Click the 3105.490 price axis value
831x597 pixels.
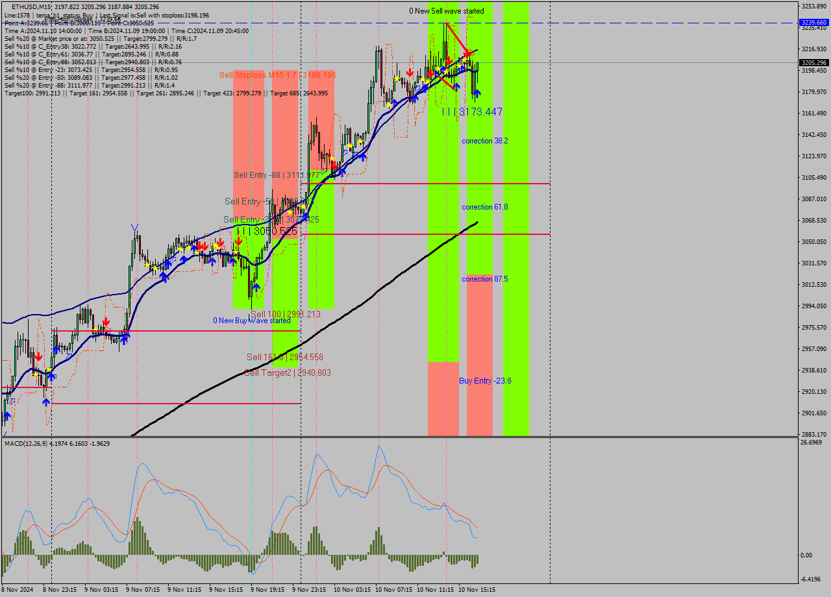(x=814, y=178)
